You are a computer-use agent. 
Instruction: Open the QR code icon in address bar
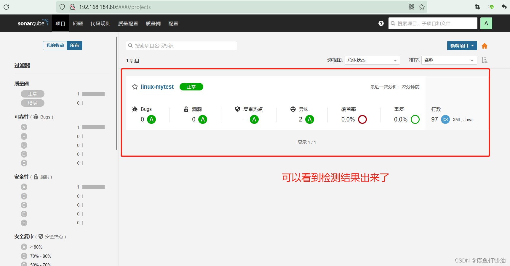click(411, 7)
